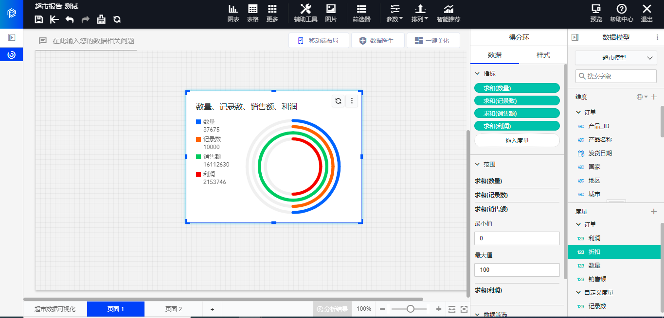This screenshot has height=318, width=664.
Task: Switch to the 样式 tab
Action: tap(543, 55)
